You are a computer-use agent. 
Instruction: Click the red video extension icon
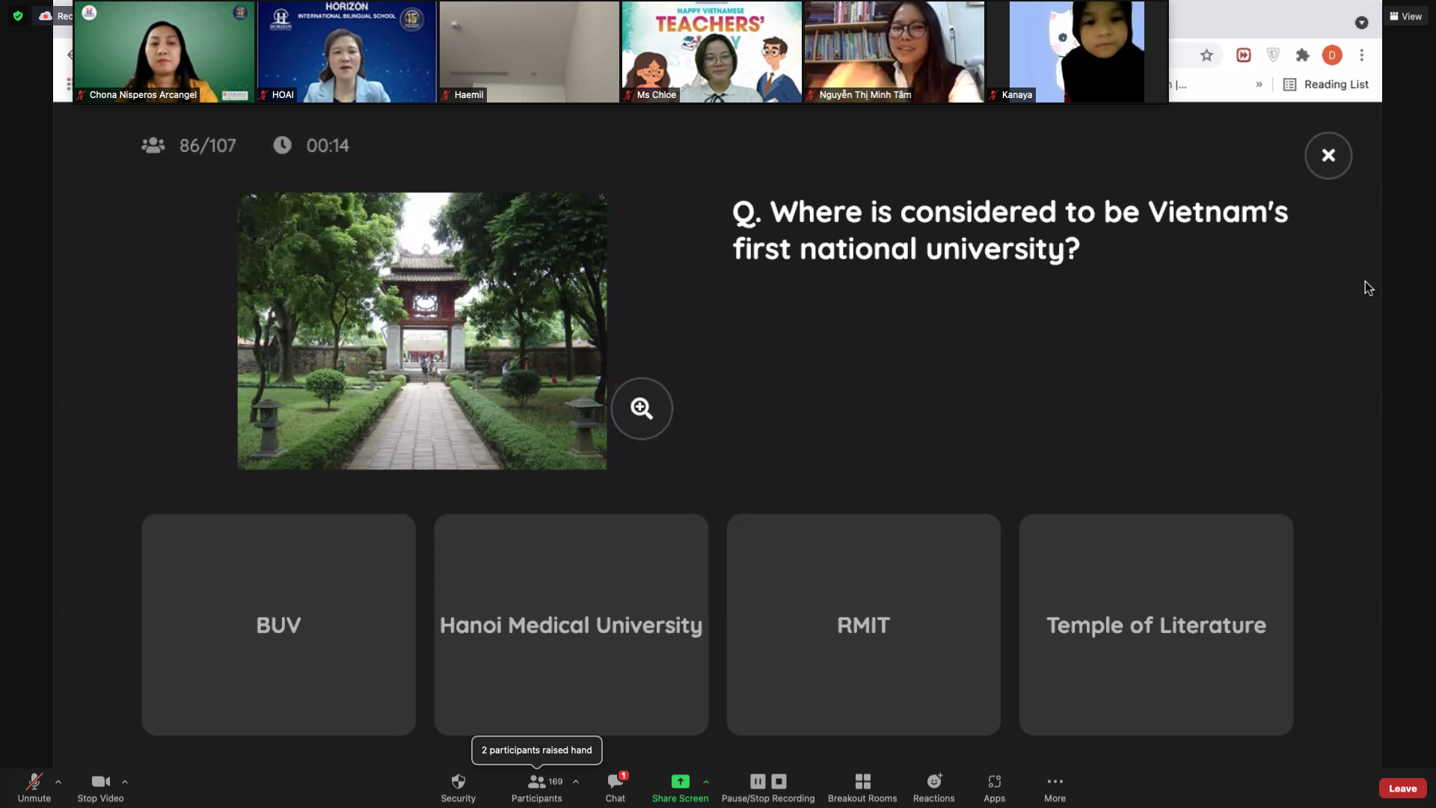1244,55
